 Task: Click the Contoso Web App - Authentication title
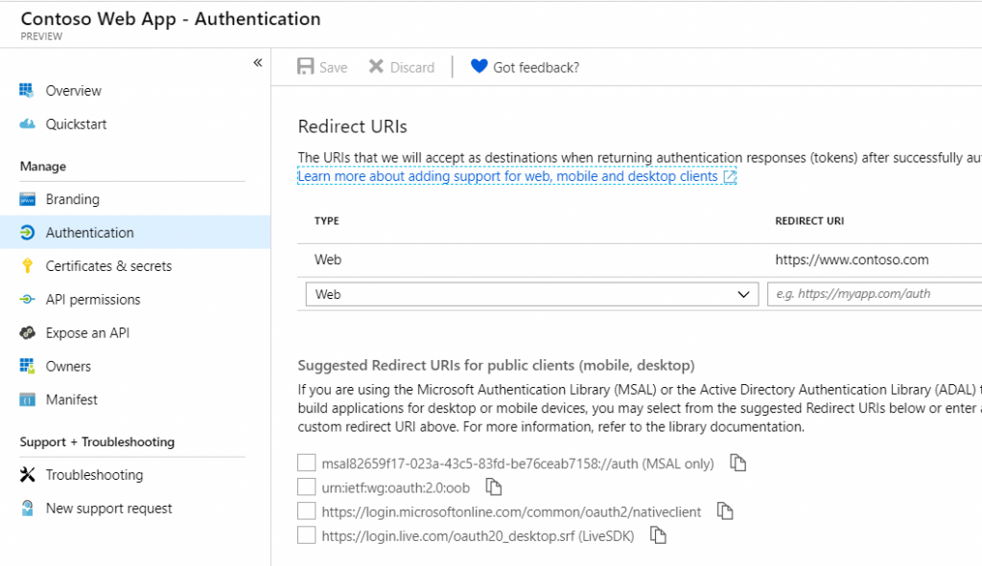[171, 19]
